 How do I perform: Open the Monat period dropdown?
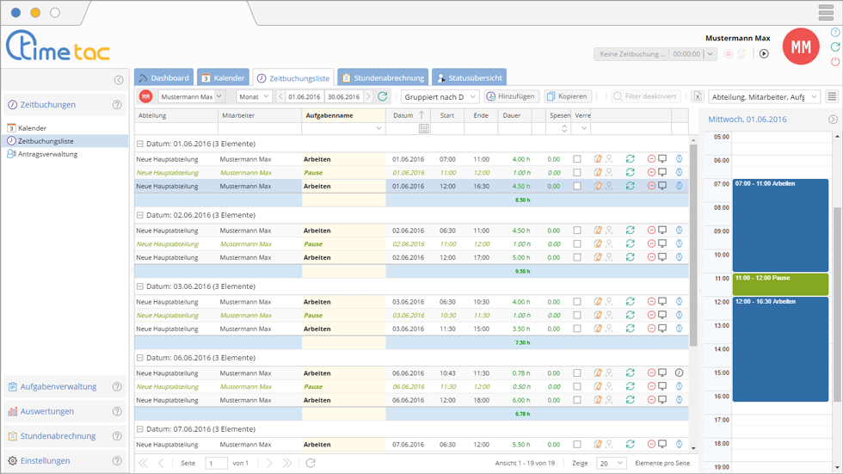pos(254,97)
